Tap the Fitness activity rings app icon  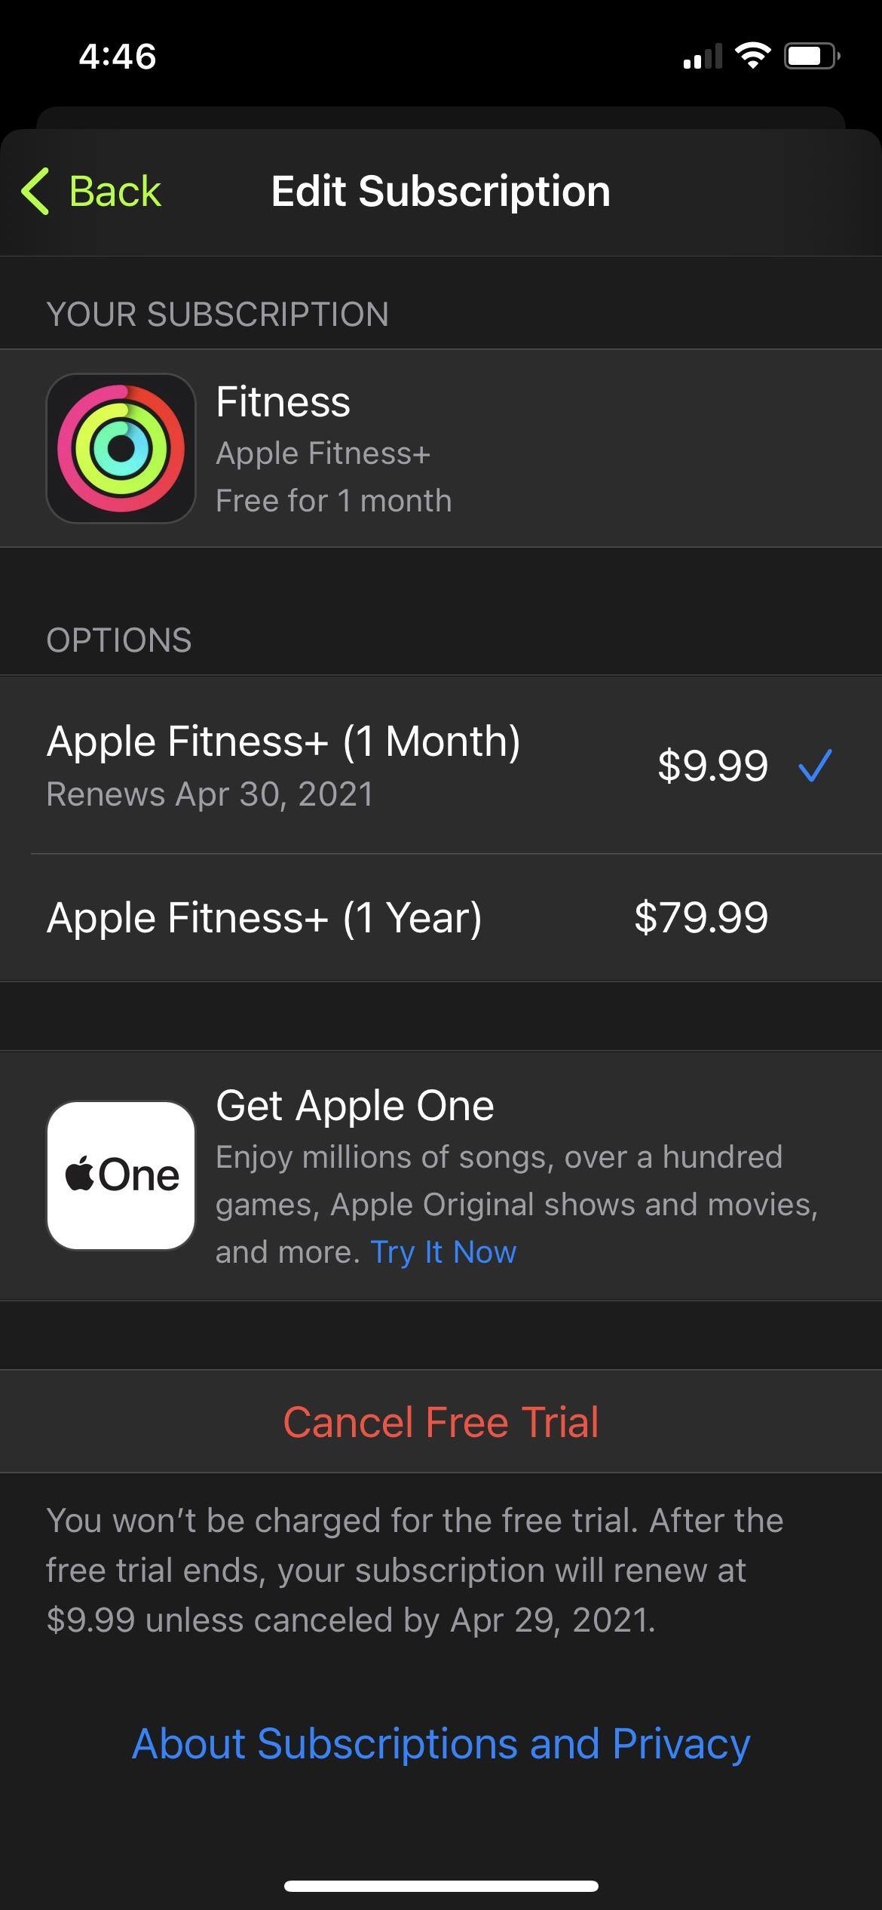(x=121, y=448)
